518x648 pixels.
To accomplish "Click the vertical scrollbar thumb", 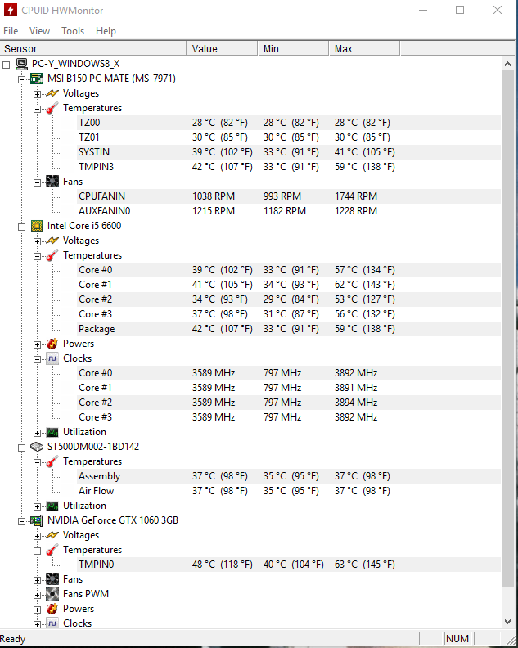I will [507, 329].
